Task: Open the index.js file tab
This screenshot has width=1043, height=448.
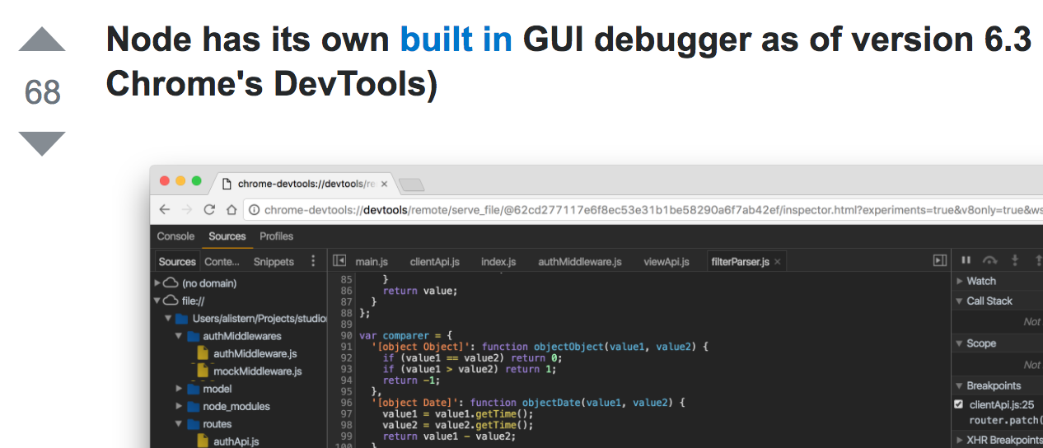Action: [x=498, y=261]
